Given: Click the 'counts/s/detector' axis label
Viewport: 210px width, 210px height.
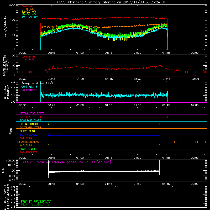Looking at the screenshot, I should click(x=6, y=27).
